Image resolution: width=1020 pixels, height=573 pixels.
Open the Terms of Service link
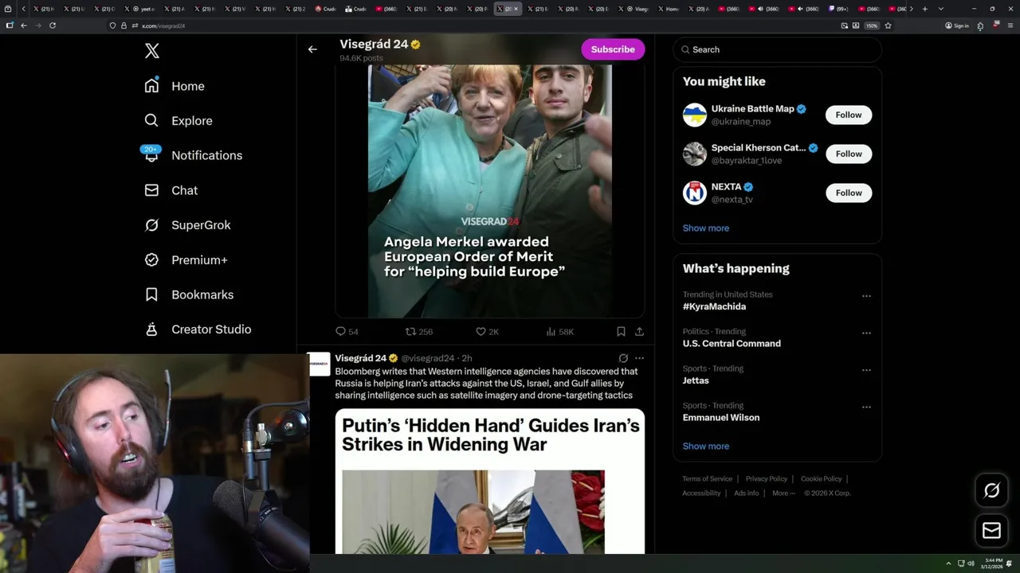tap(708, 479)
